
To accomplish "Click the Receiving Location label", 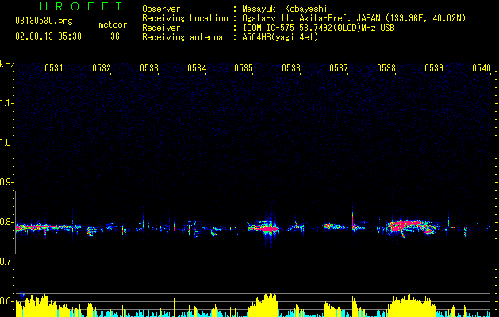I will coord(185,18).
